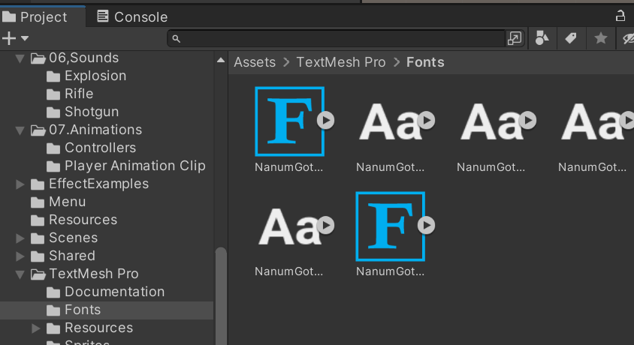This screenshot has width=634, height=345.
Task: Select the 06,Sounds folder
Action: coord(74,58)
